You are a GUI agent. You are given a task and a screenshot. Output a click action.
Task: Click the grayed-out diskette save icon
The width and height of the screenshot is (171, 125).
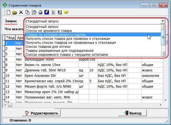click(x=53, y=12)
